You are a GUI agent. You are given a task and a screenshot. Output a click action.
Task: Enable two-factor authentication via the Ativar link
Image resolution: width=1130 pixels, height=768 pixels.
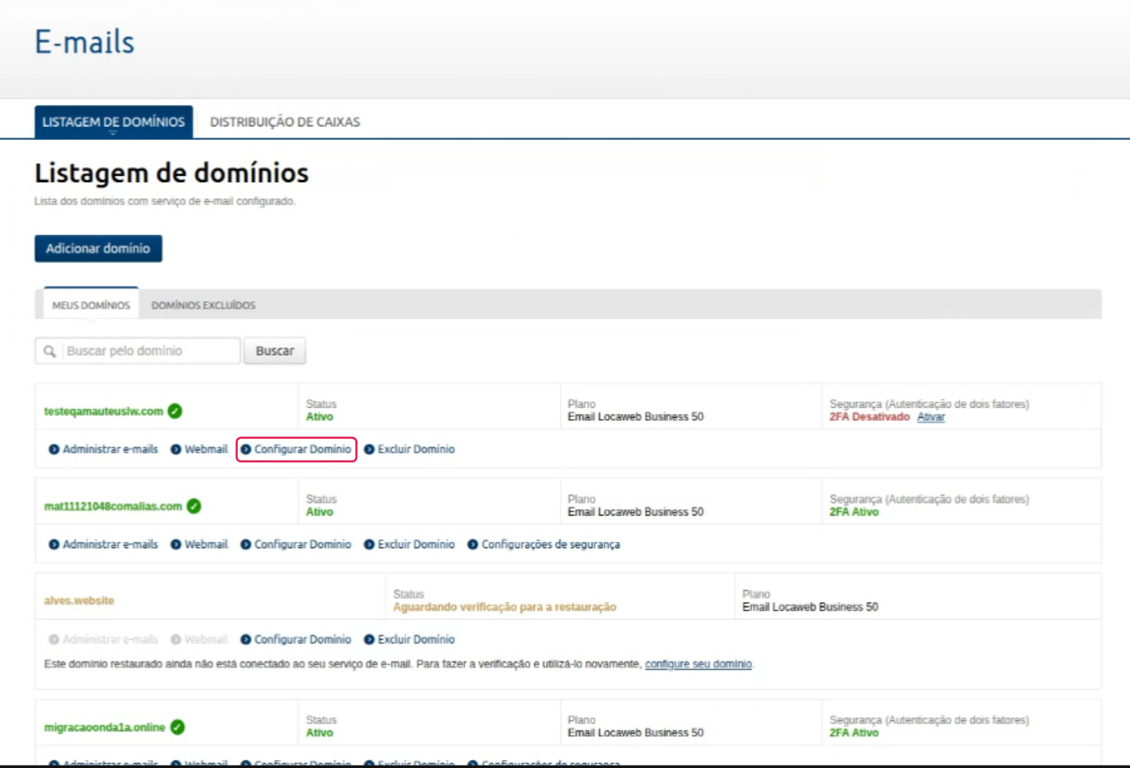930,418
